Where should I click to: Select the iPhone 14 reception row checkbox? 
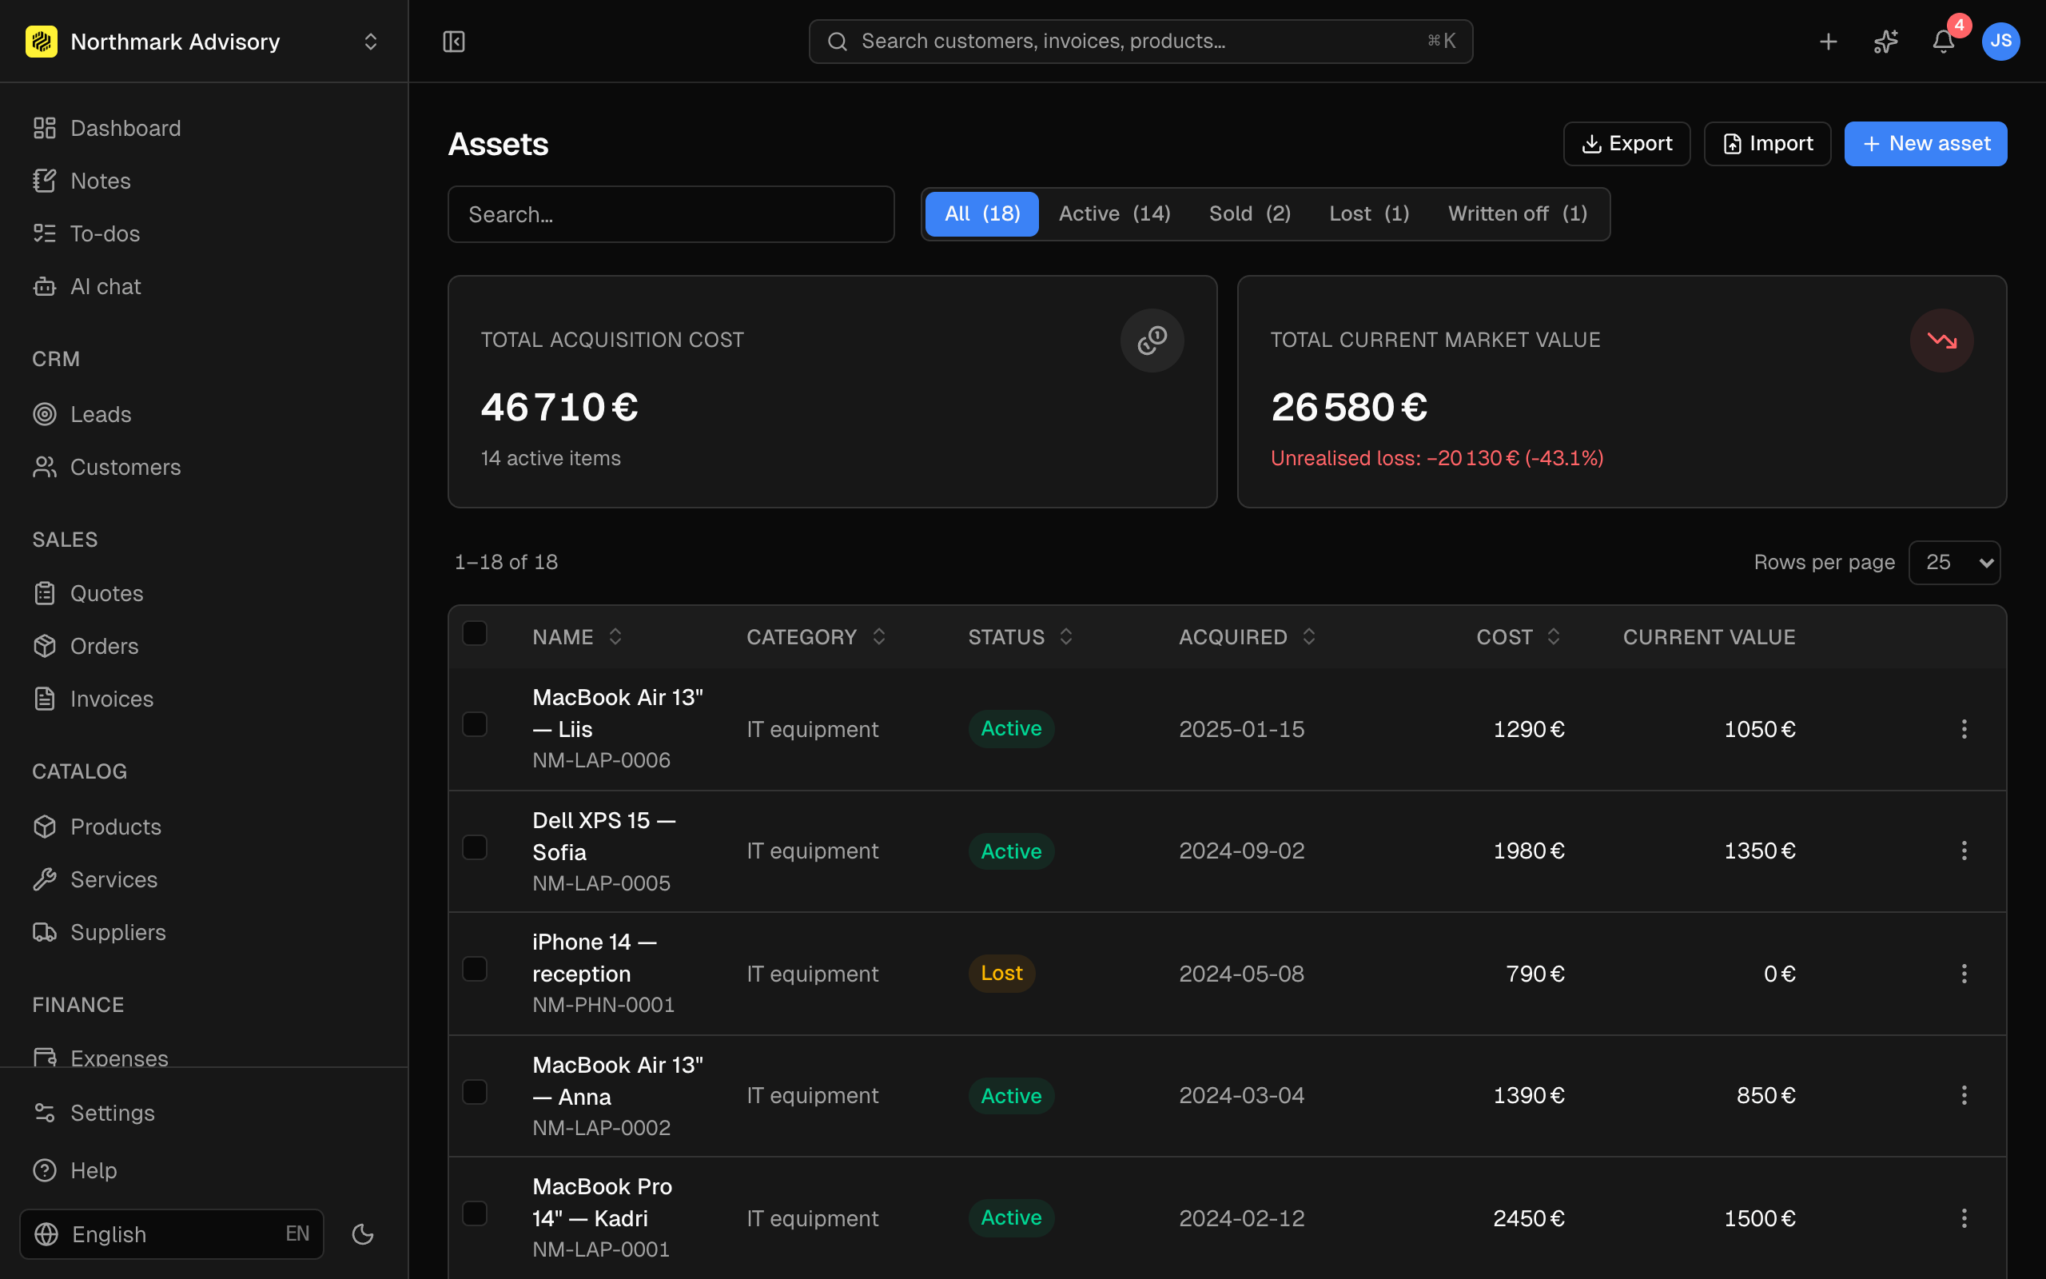(x=476, y=970)
